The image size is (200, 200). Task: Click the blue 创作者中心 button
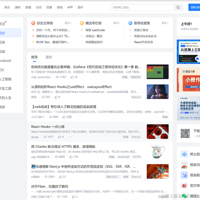pyautogui.click(x=194, y=7)
